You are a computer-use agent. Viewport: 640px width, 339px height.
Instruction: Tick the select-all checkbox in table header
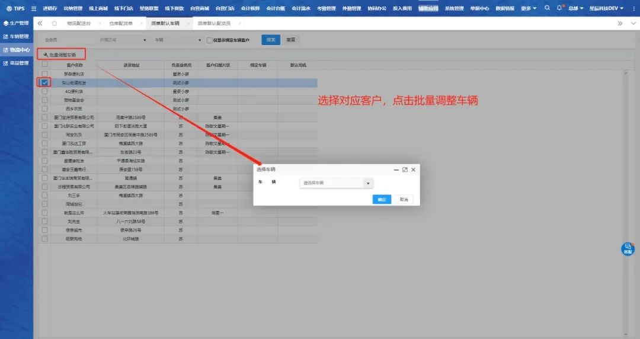44,64
